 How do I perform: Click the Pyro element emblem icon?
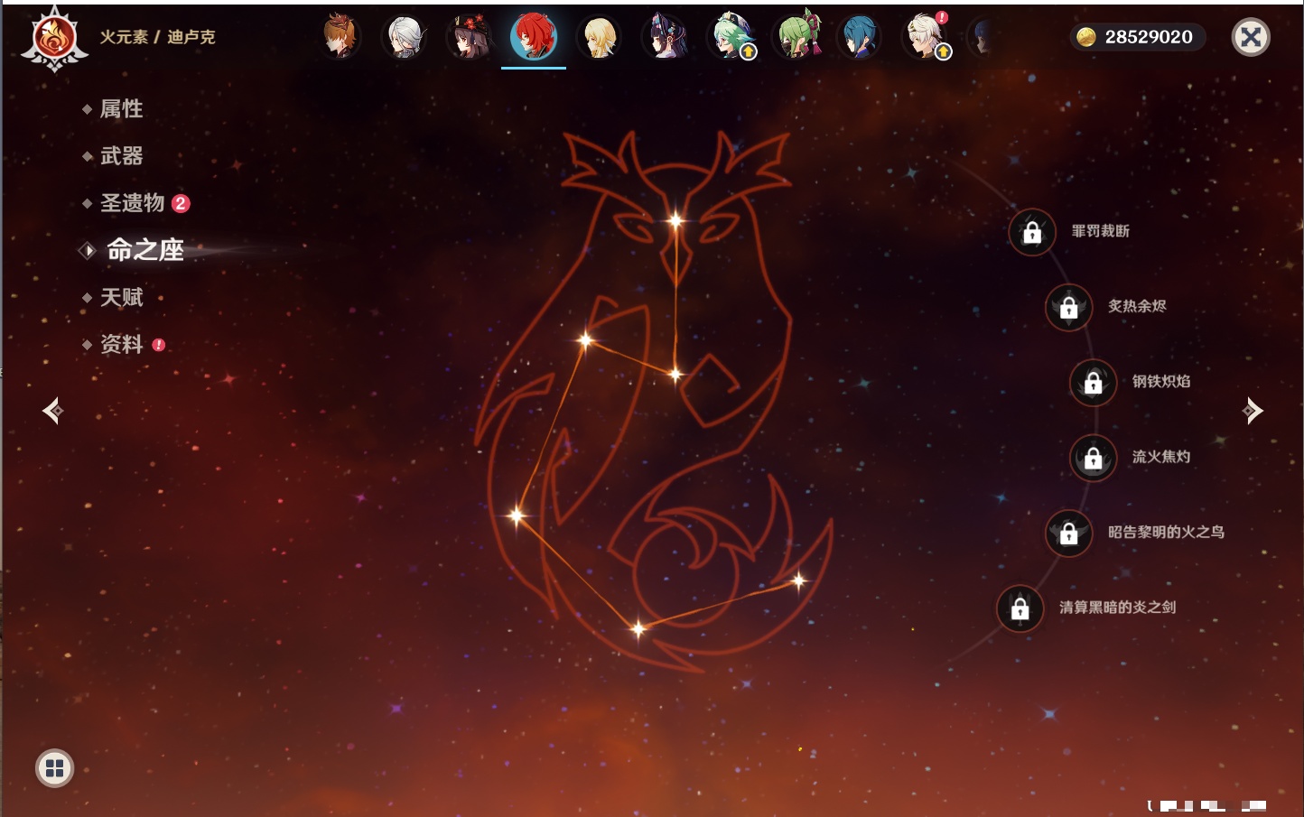click(54, 39)
